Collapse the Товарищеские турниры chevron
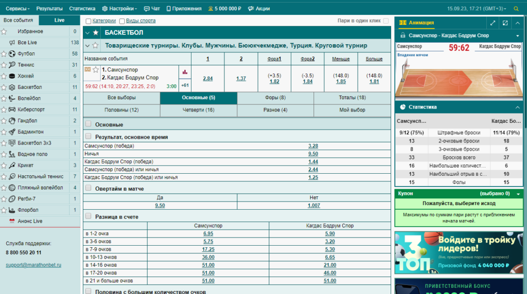Screen dimensions: 527x294 (x=87, y=46)
